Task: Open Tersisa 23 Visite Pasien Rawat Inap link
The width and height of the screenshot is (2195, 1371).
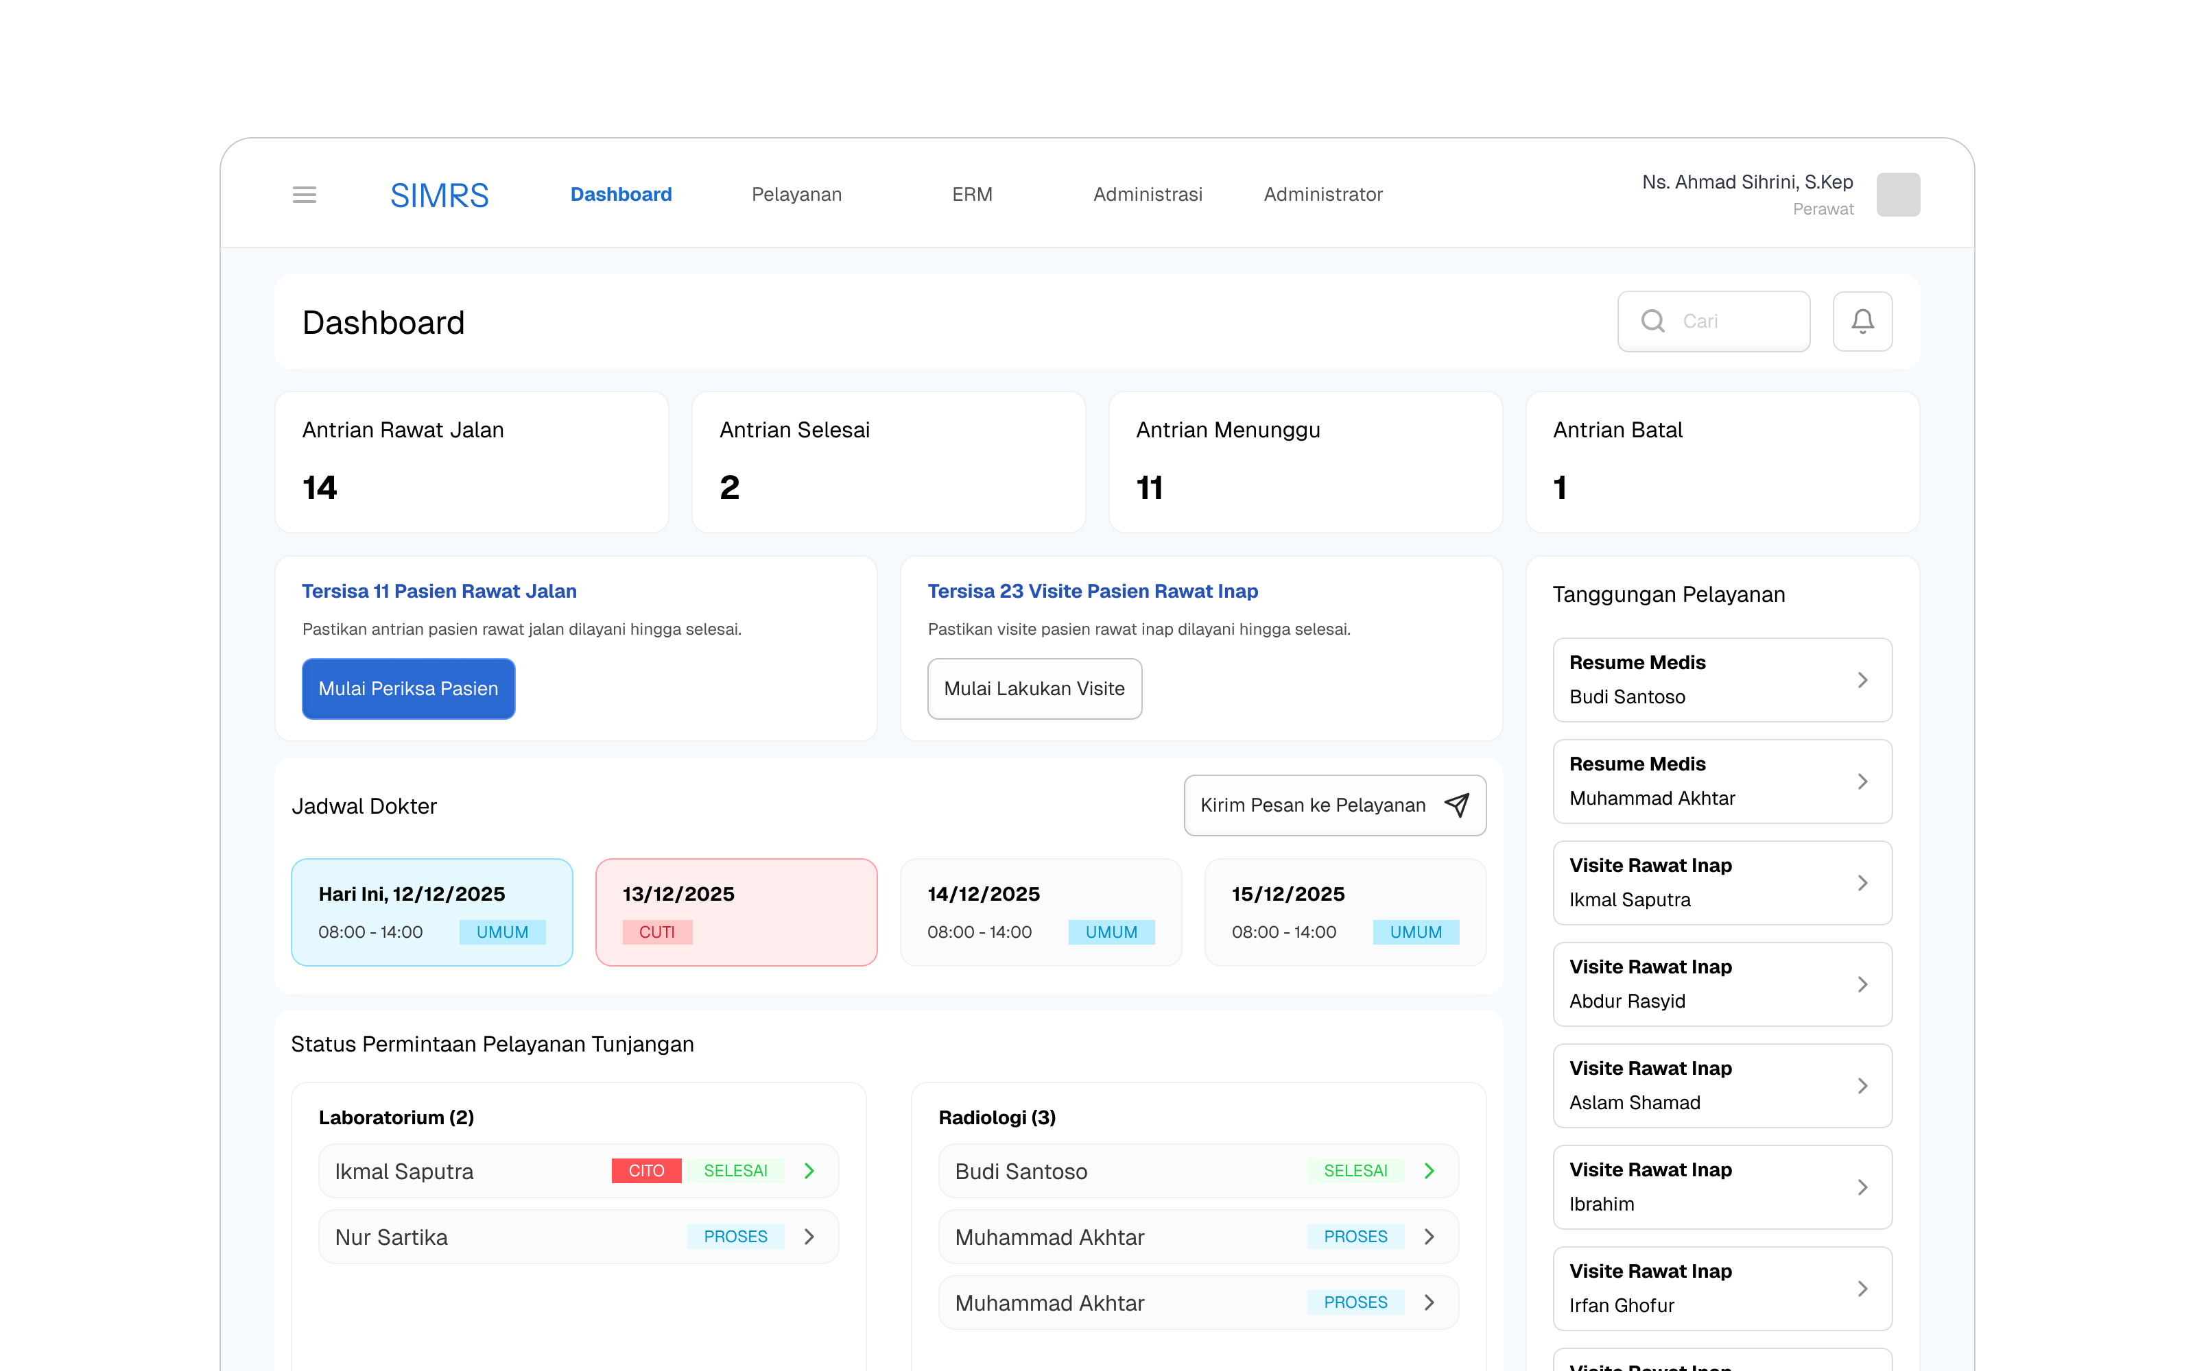Action: (x=1092, y=591)
